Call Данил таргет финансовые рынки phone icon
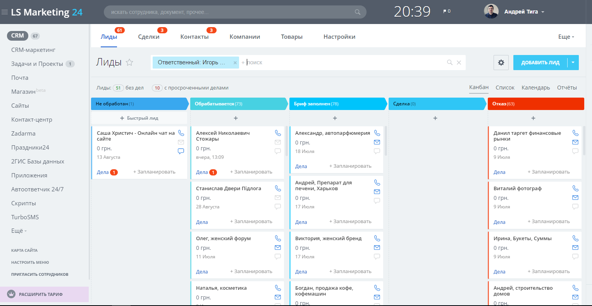Viewport: 592px width, 306px height. click(x=575, y=133)
